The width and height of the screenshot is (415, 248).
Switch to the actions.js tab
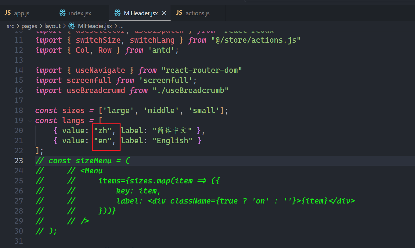[198, 13]
